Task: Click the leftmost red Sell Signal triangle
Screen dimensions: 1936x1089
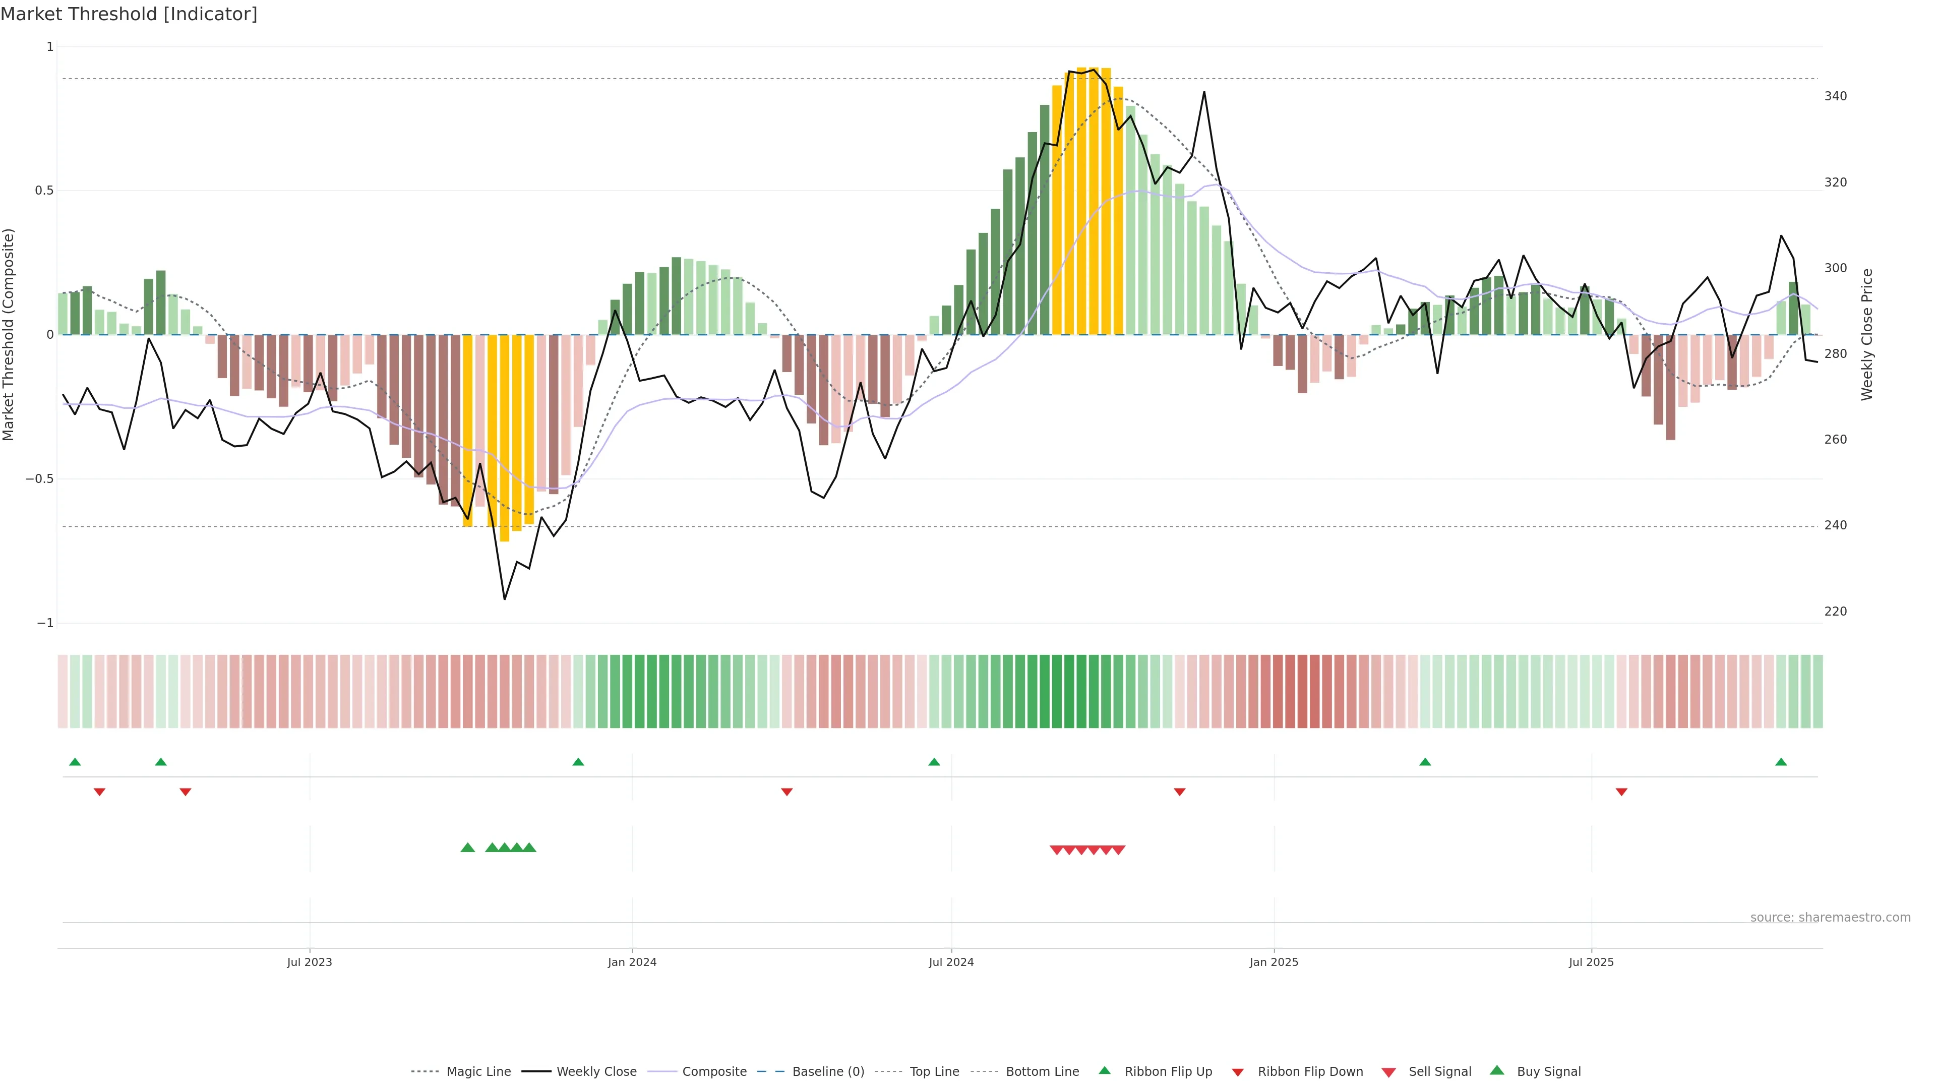Action: pos(1056,850)
